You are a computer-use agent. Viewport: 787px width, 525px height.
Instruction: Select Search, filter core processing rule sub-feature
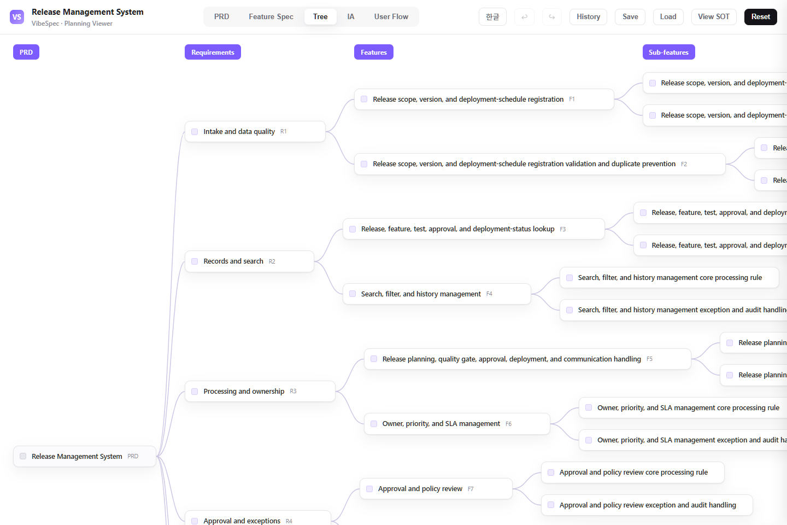669,278
